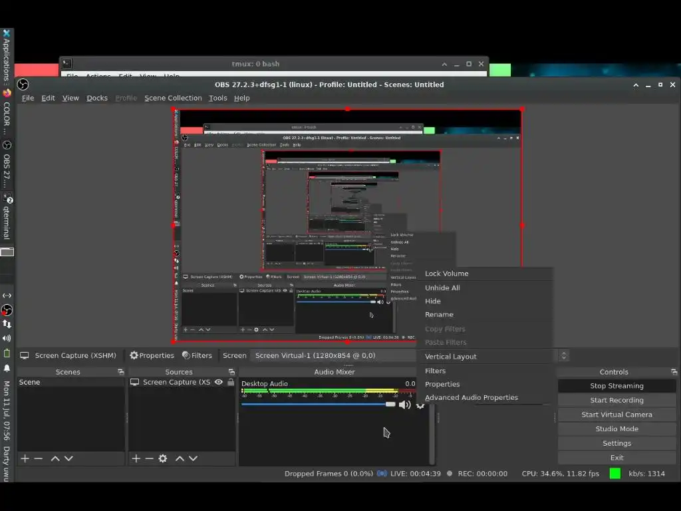Pop out the Controls dock
Screen dimensions: 681x511
coord(674,372)
